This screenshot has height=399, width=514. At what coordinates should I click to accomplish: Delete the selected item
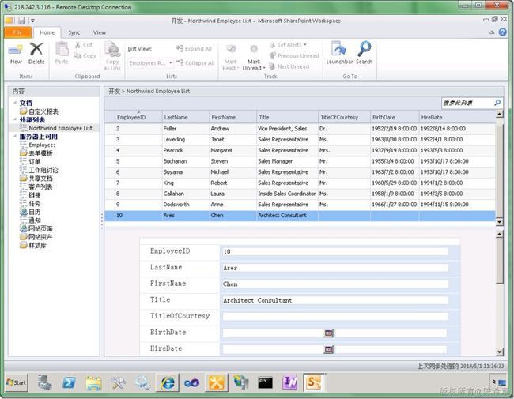click(x=36, y=54)
